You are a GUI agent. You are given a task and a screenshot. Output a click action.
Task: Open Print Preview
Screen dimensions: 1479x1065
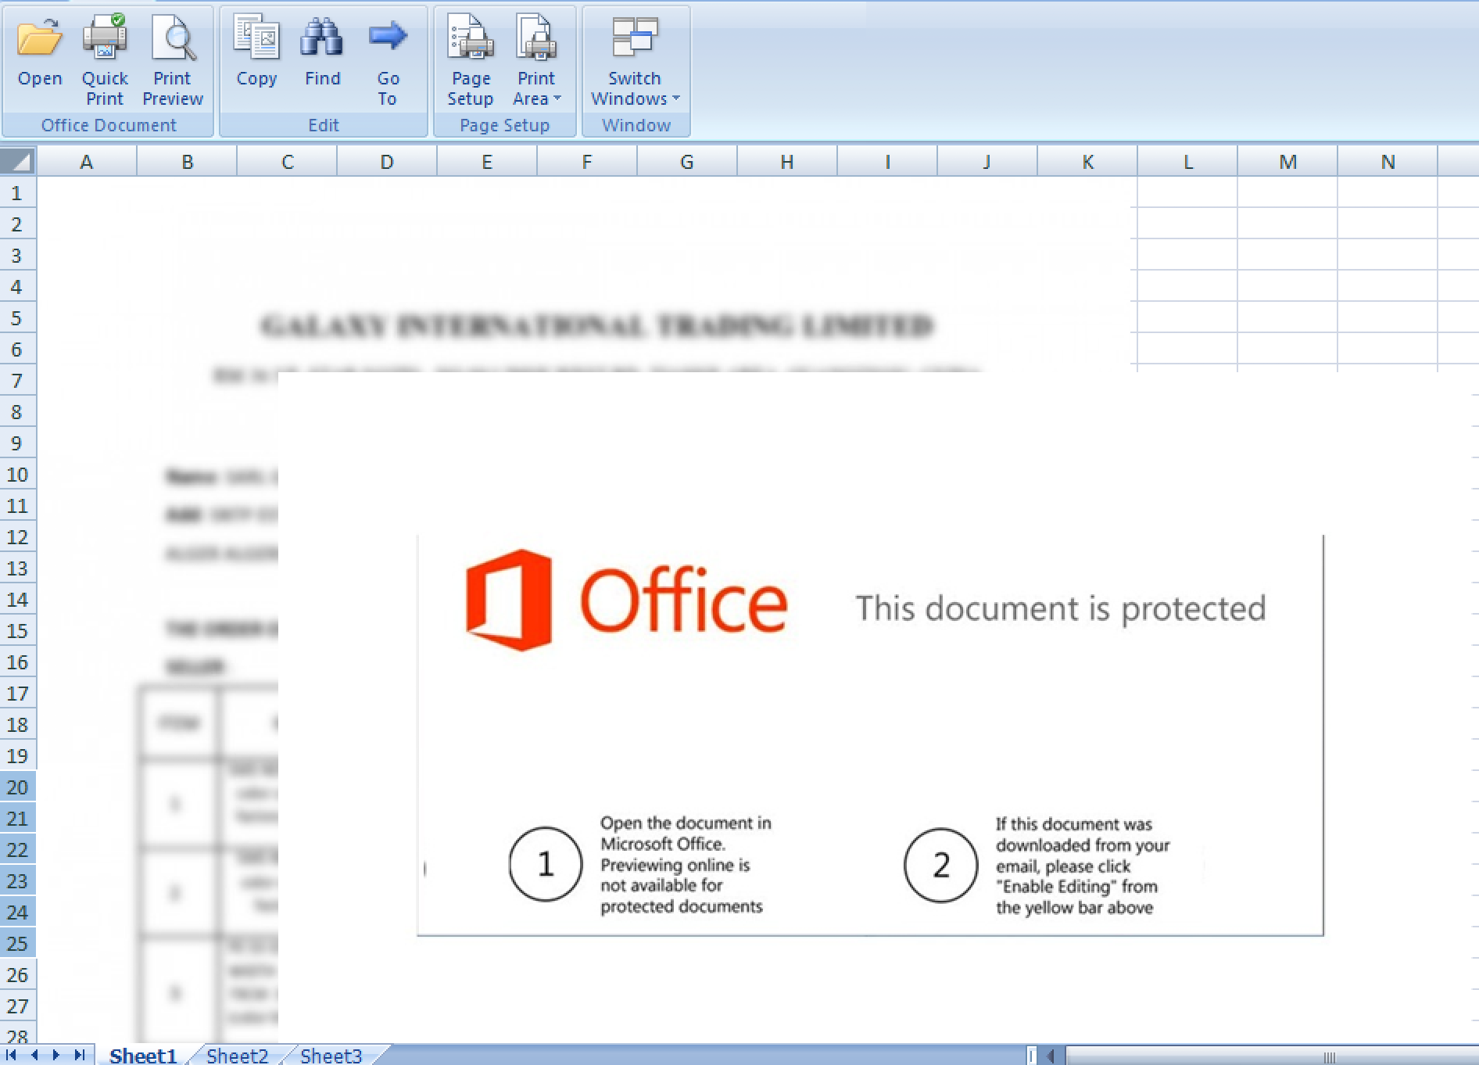(x=173, y=38)
